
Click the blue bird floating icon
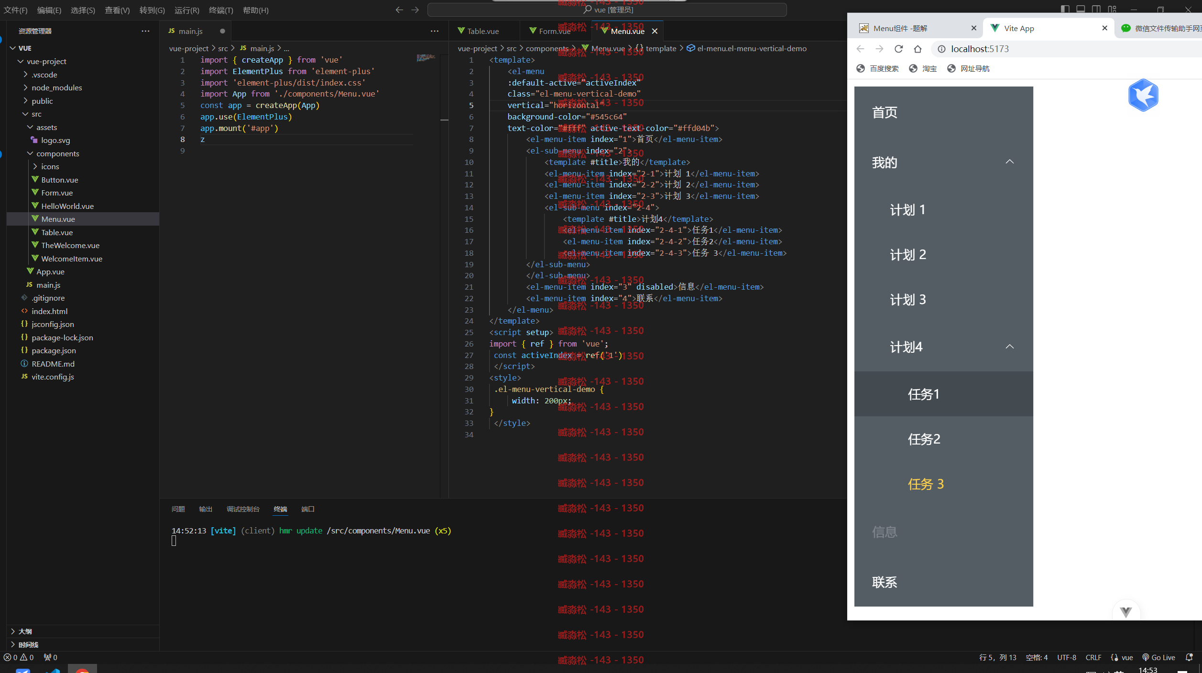pos(1143,95)
